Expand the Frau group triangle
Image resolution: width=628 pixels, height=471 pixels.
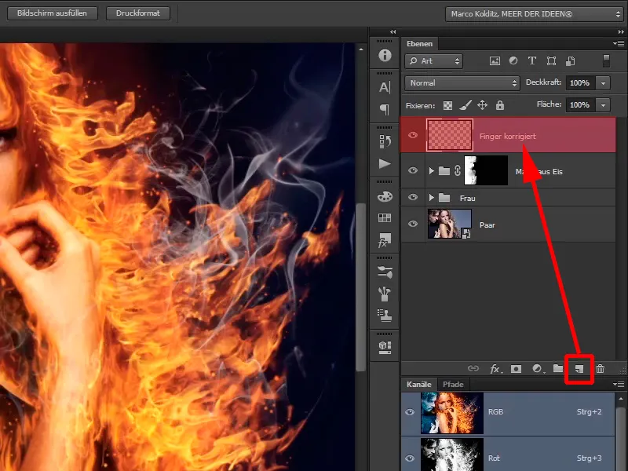431,198
